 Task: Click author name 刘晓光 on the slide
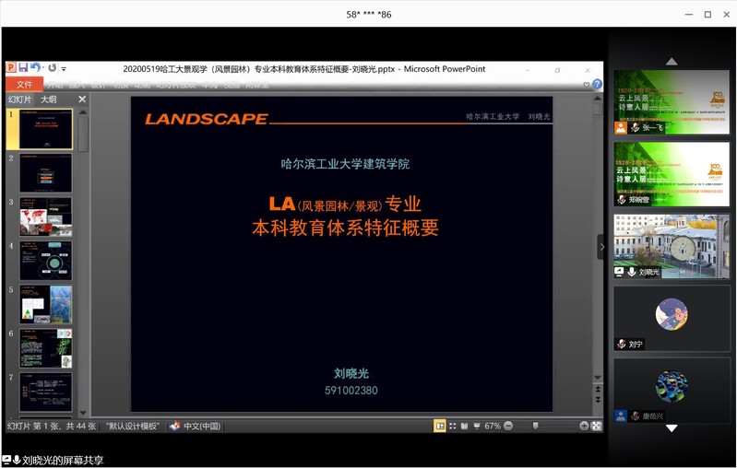(x=351, y=374)
